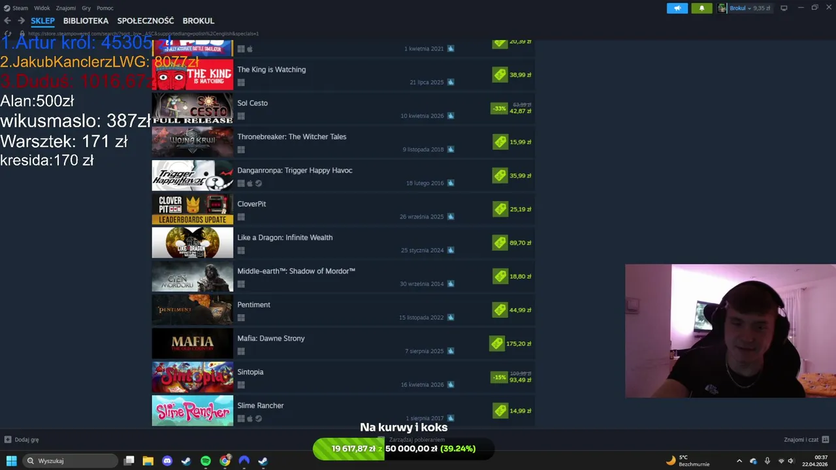Open Spotify from the taskbar

206,461
